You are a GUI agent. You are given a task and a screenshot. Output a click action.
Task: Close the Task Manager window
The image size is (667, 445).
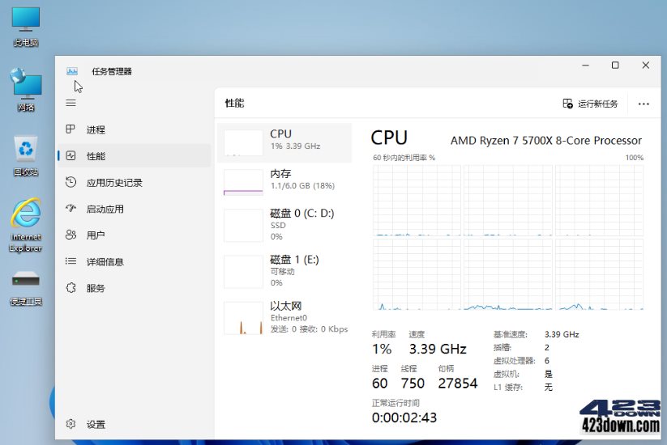point(646,66)
